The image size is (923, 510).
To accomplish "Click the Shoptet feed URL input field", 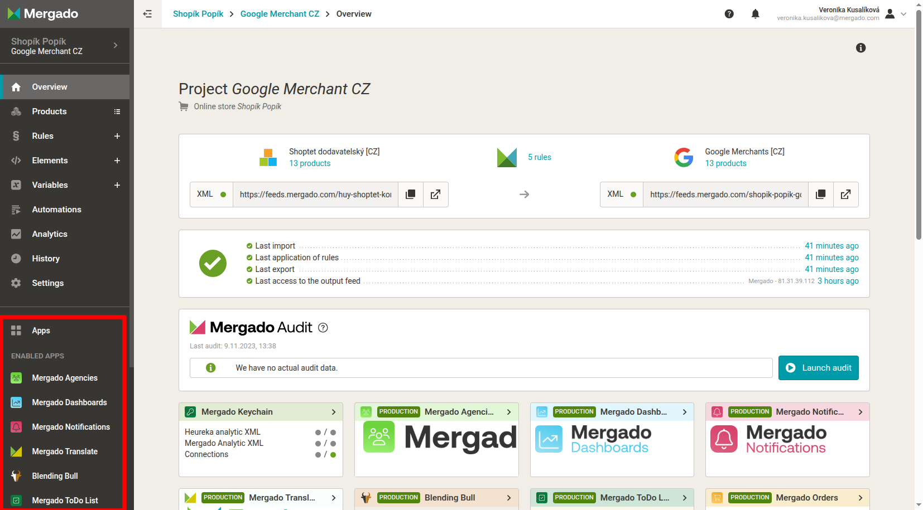I will click(x=315, y=195).
